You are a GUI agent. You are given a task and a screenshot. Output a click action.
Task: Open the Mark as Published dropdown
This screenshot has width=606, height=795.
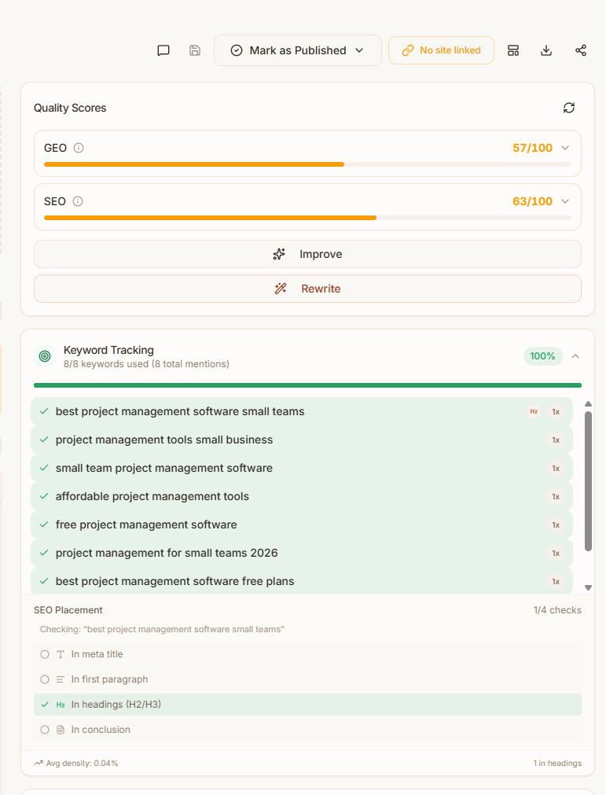298,50
